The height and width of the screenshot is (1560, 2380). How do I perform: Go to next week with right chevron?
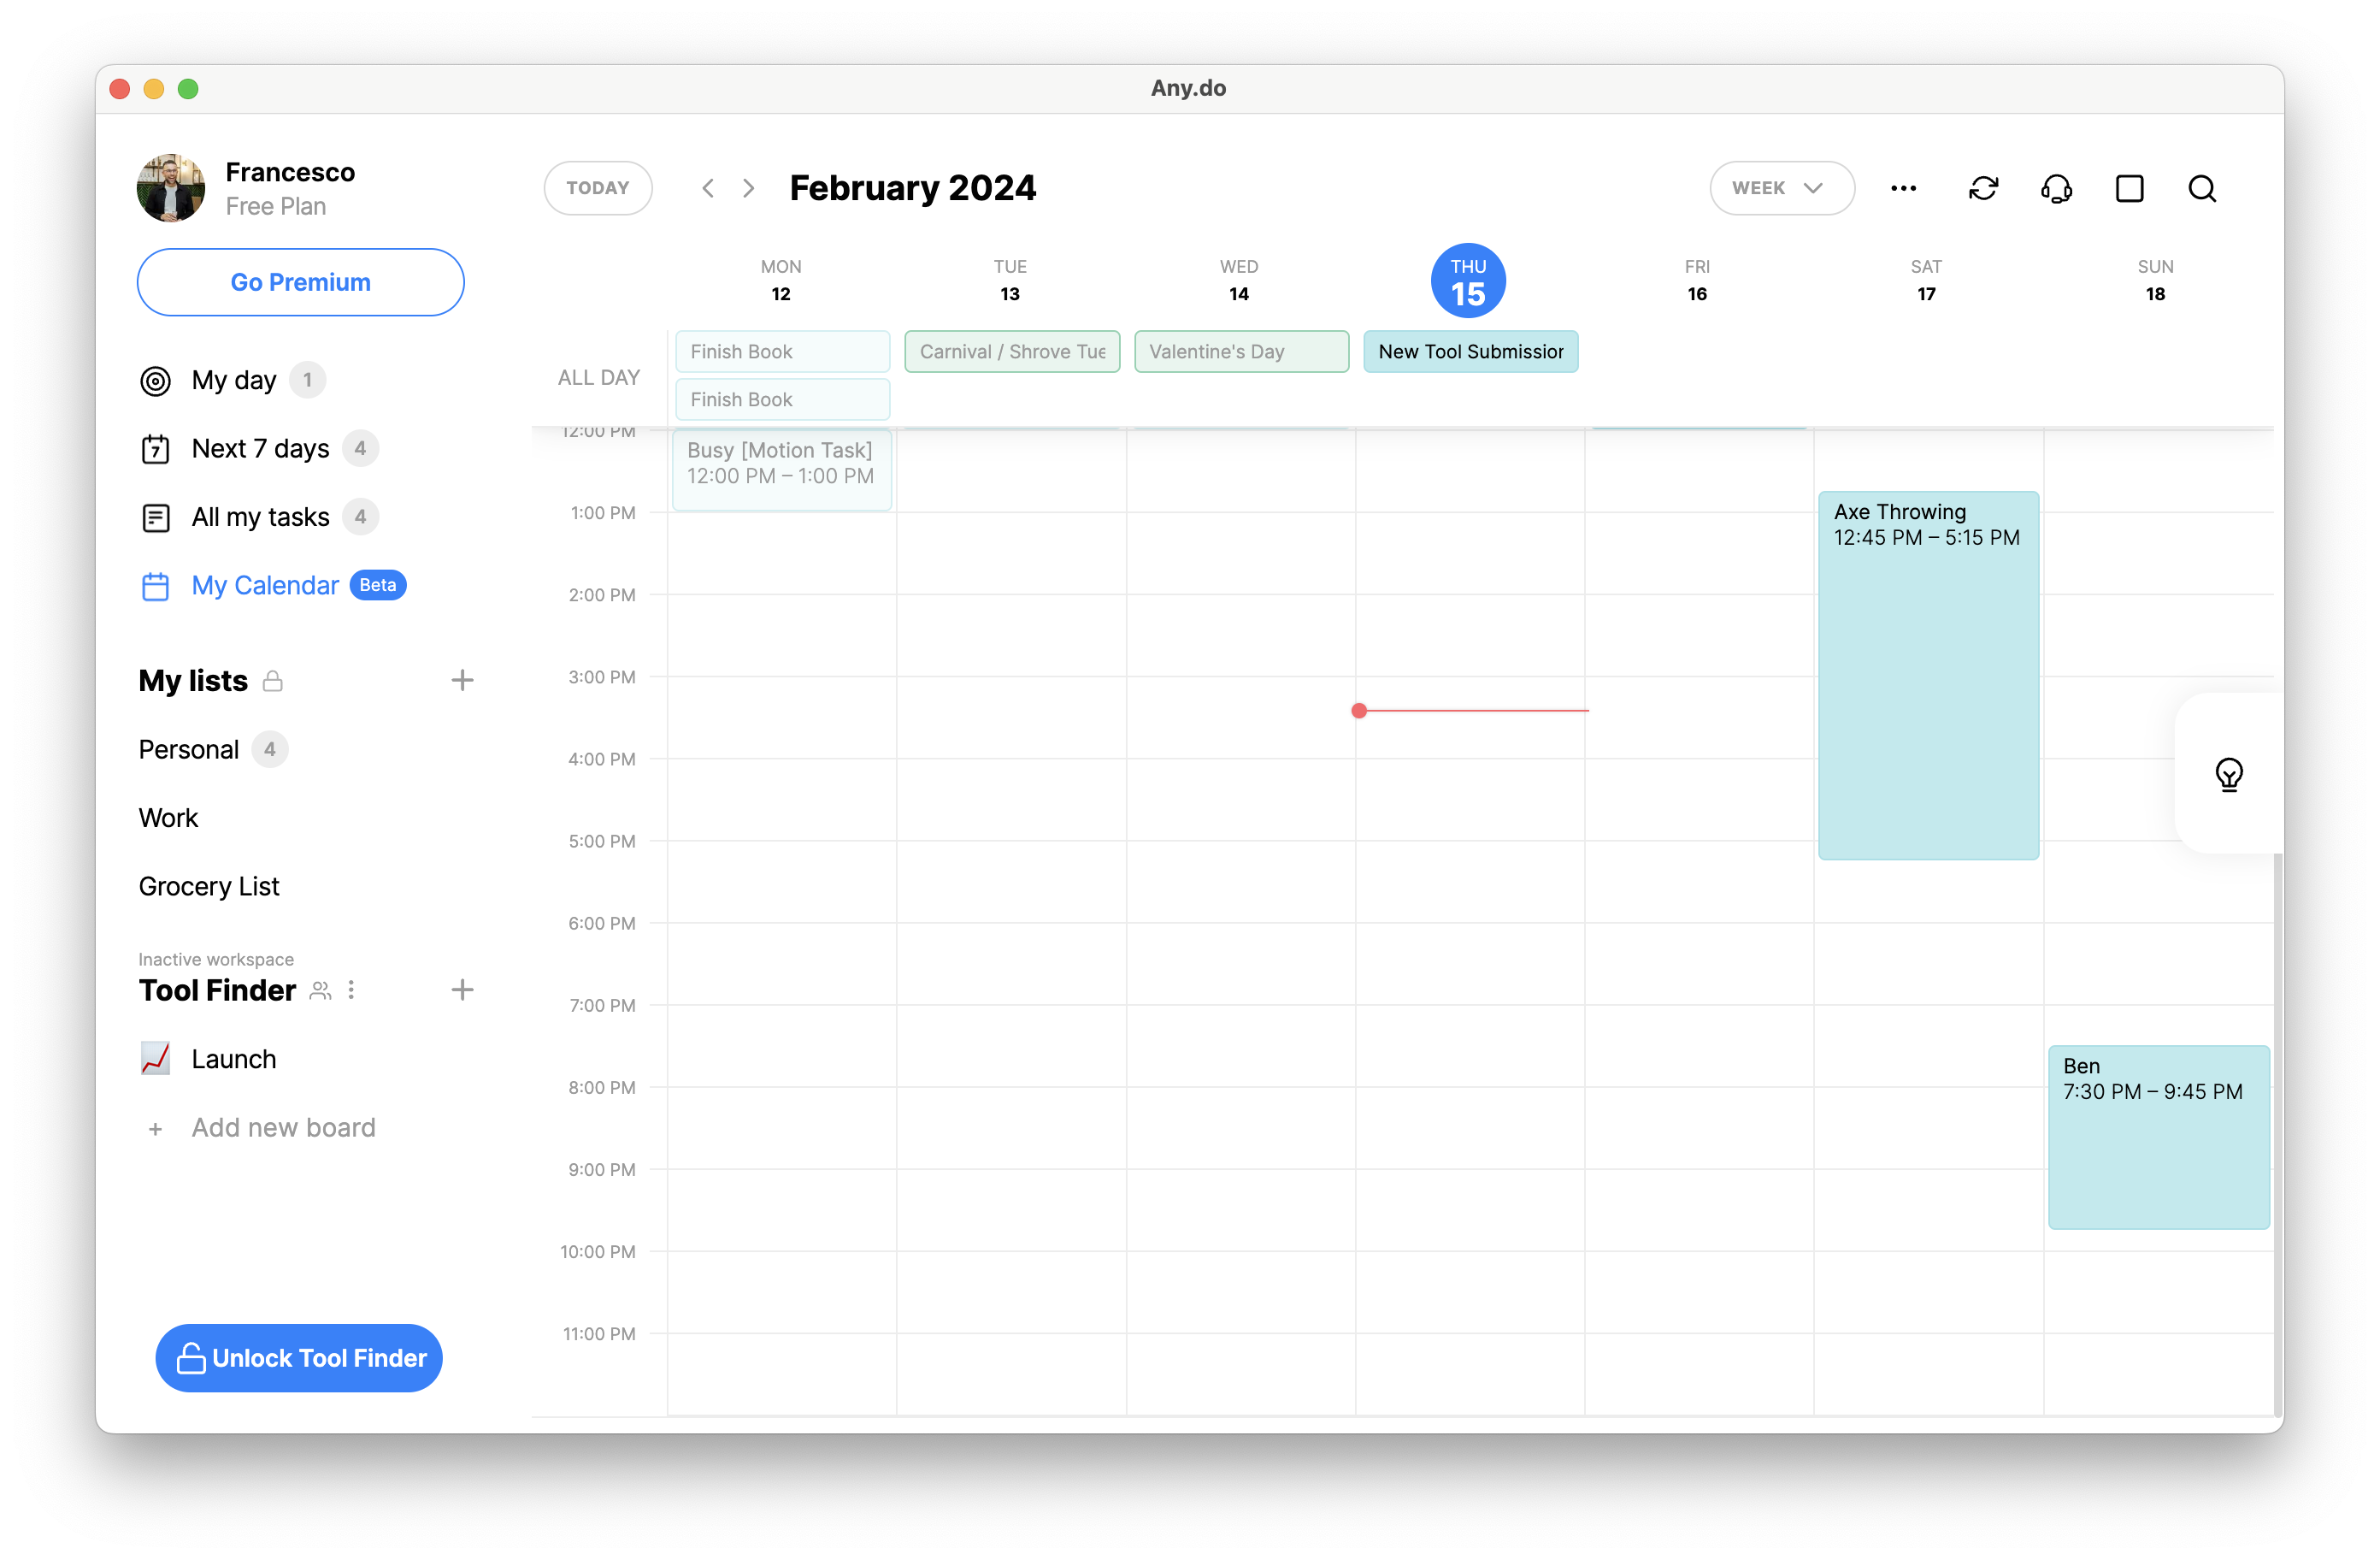point(748,188)
